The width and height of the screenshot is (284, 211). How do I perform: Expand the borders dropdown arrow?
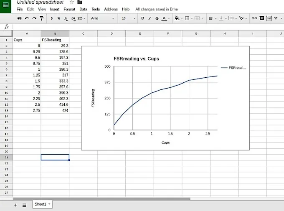192,18
